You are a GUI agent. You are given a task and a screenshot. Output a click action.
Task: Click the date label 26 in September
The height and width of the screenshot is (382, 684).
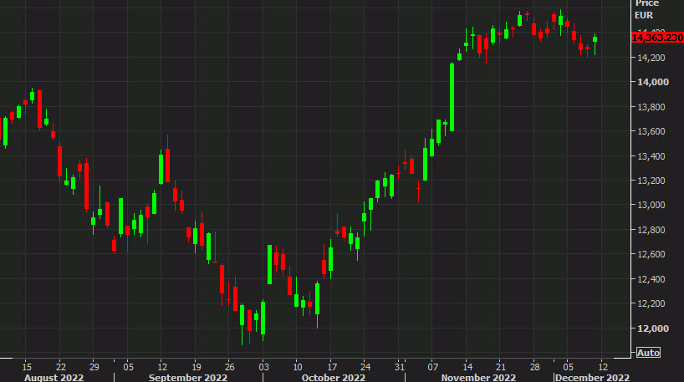click(230, 367)
